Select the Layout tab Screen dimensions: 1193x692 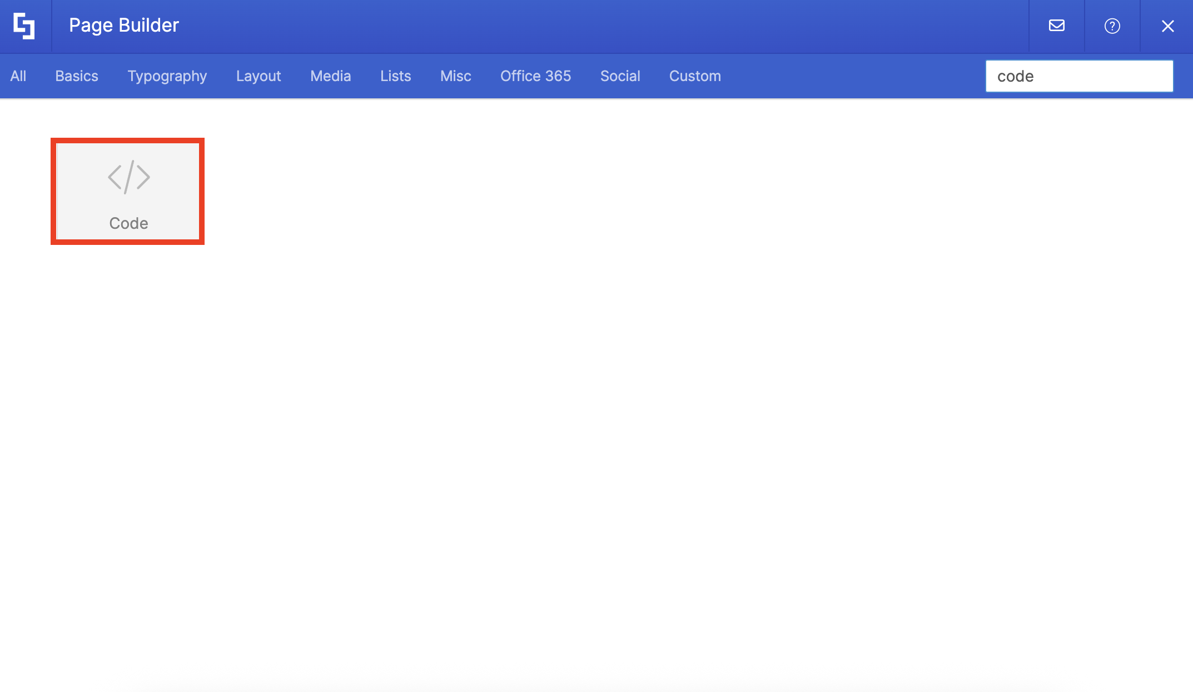pyautogui.click(x=259, y=76)
